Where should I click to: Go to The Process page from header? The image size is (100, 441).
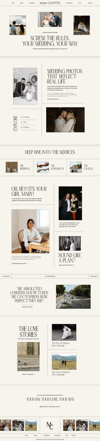click(x=69, y=3)
